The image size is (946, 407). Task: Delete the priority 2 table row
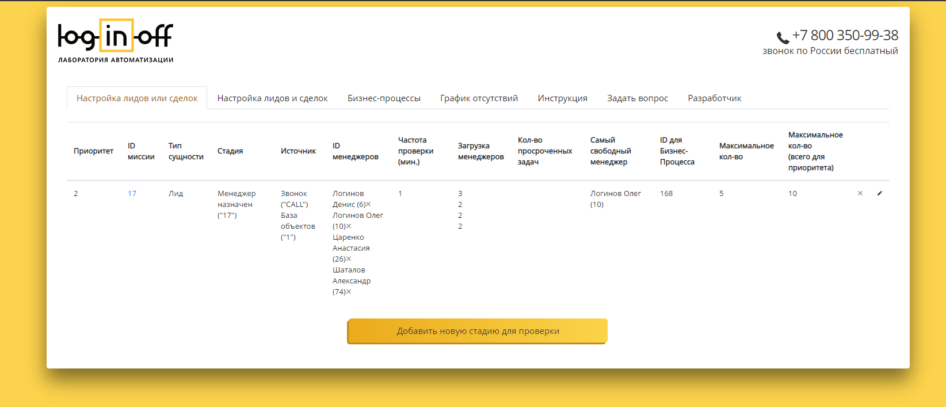[860, 194]
